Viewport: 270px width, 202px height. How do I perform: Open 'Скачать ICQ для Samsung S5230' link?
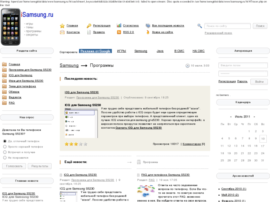point(139,128)
